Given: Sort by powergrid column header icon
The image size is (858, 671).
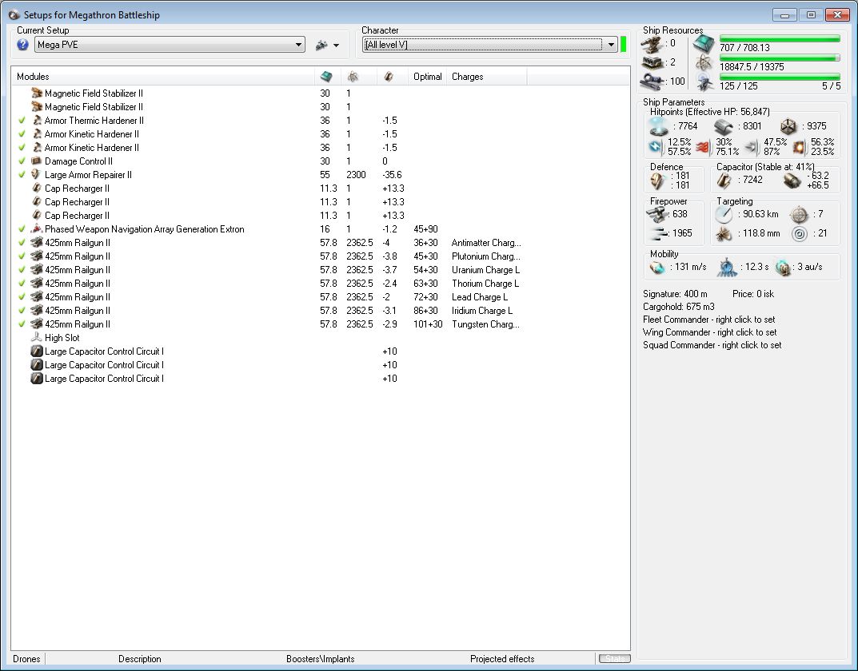Looking at the screenshot, I should [353, 77].
